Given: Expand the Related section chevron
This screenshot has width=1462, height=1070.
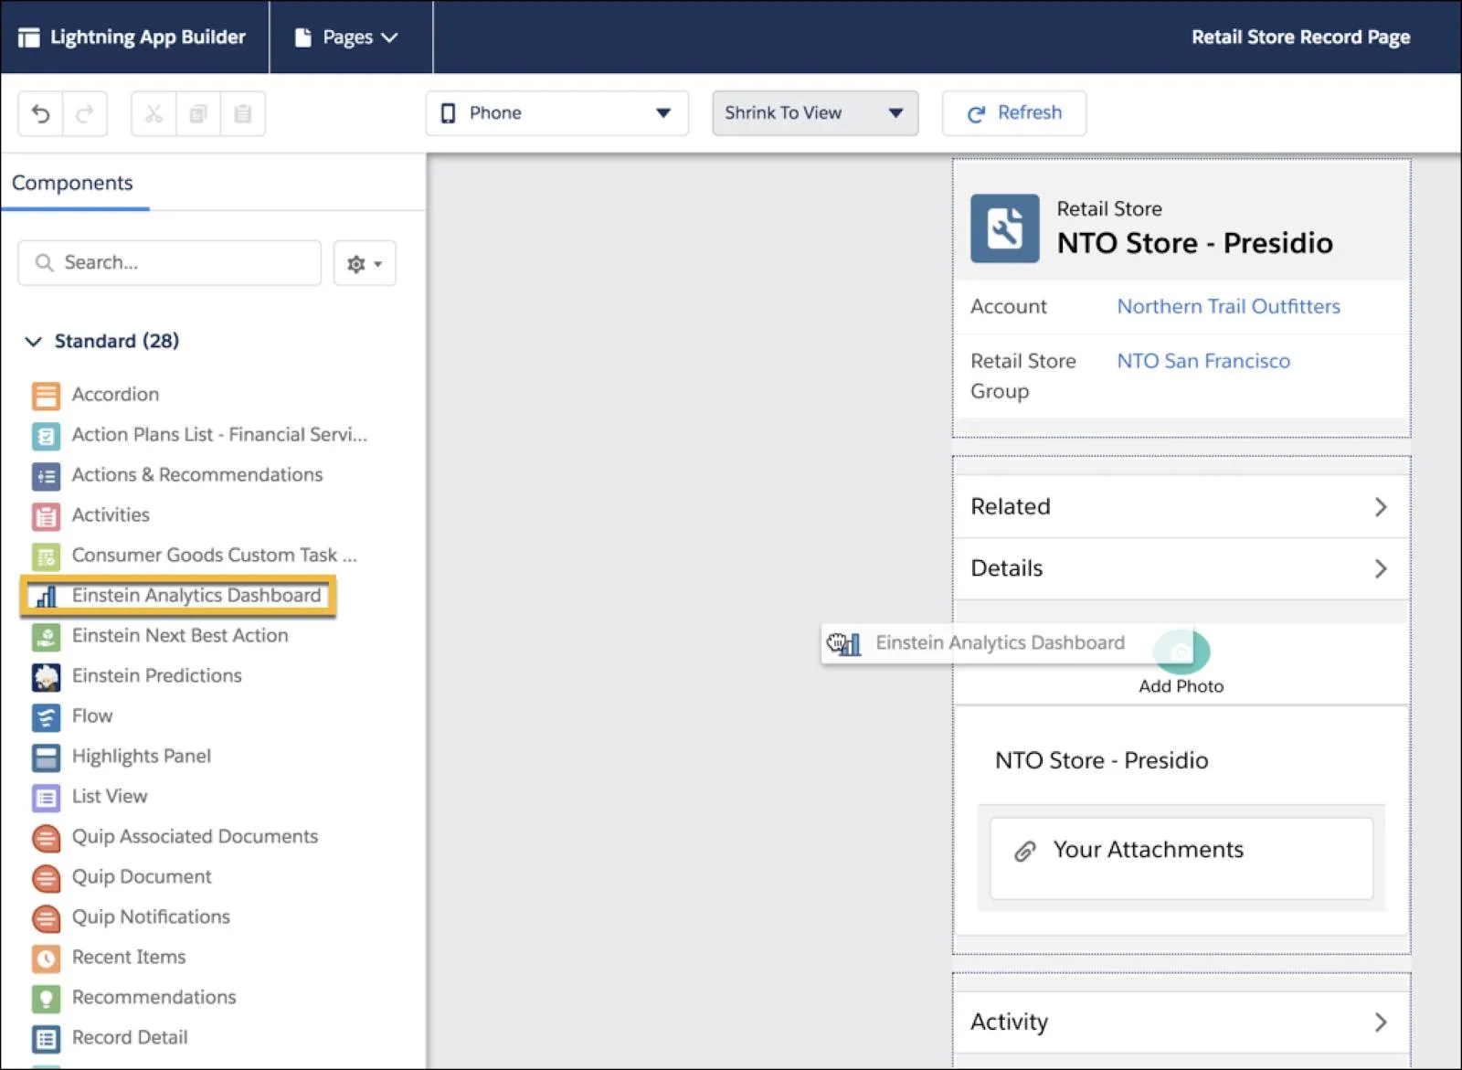Looking at the screenshot, I should click(x=1381, y=507).
